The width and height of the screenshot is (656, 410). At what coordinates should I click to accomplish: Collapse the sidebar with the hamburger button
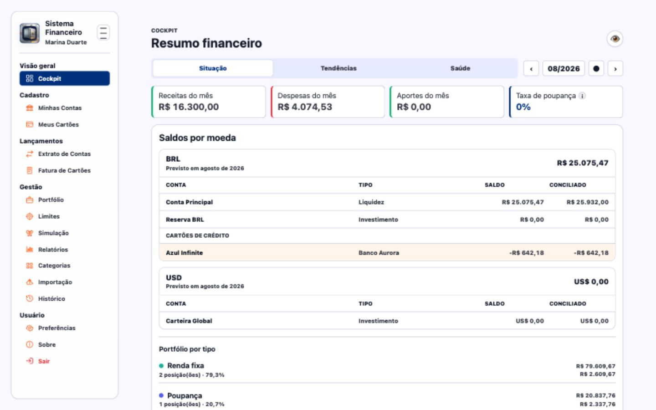[103, 33]
